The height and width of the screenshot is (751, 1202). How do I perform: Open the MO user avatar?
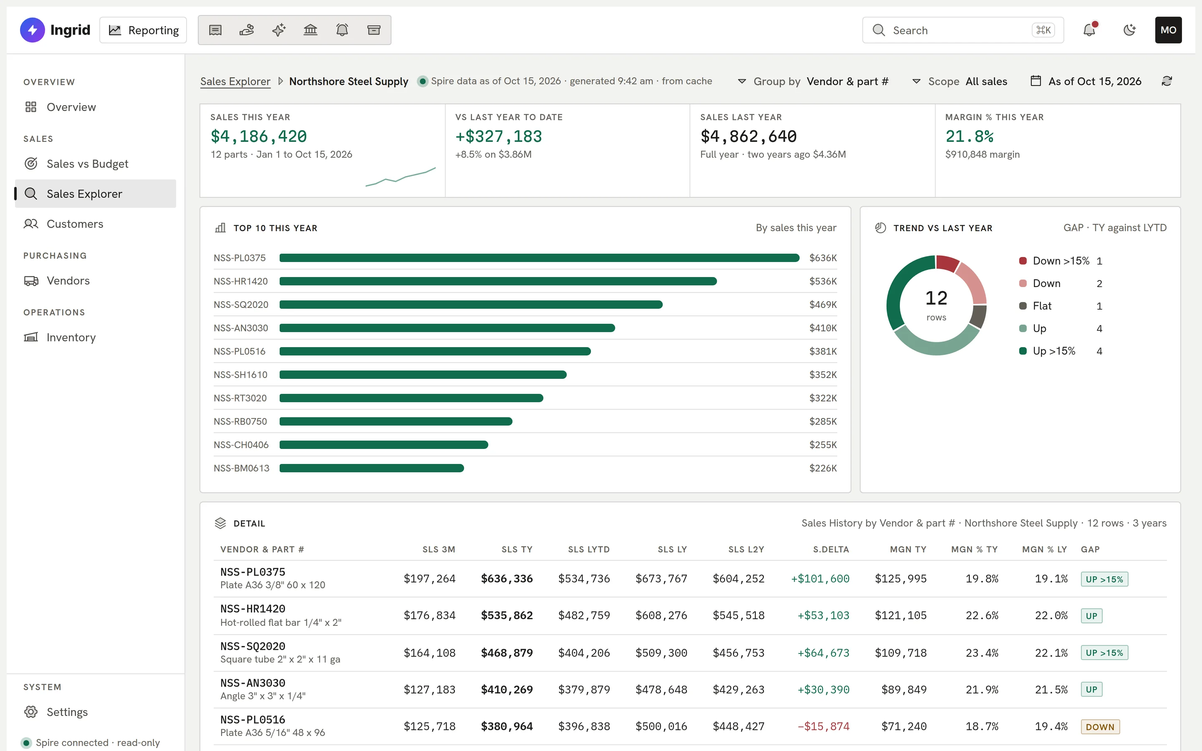click(1168, 30)
